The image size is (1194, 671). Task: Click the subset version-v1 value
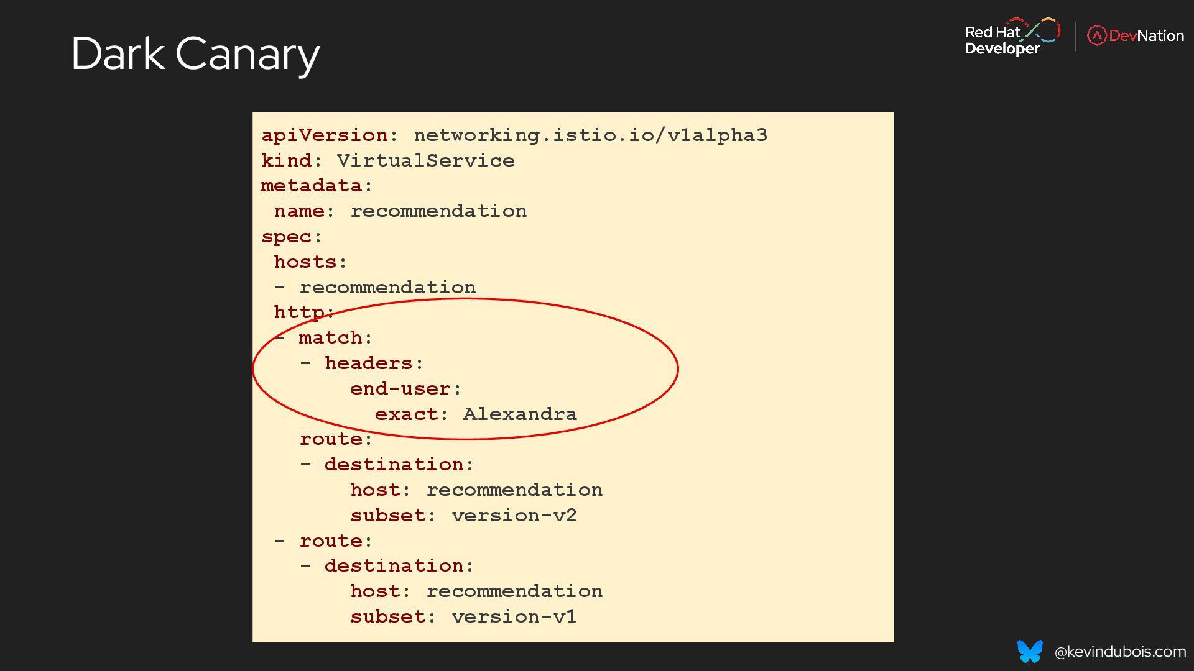(x=514, y=617)
